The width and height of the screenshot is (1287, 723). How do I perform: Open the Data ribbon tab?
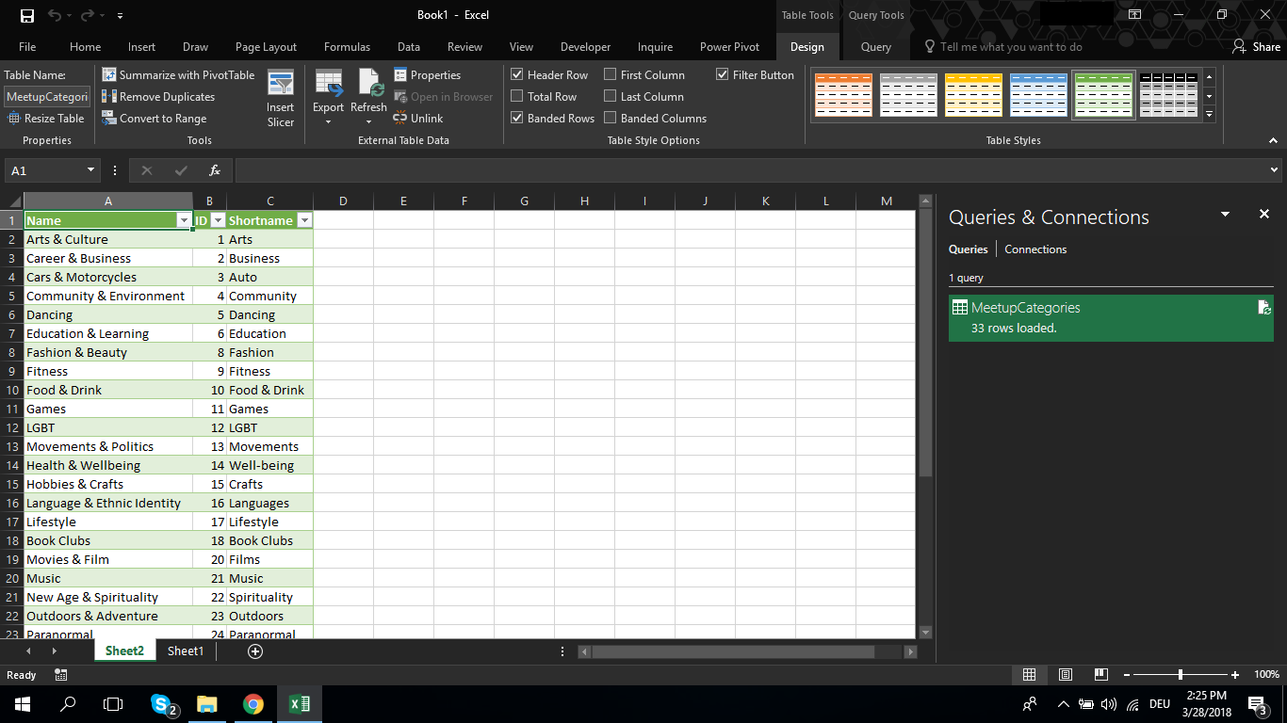[408, 46]
